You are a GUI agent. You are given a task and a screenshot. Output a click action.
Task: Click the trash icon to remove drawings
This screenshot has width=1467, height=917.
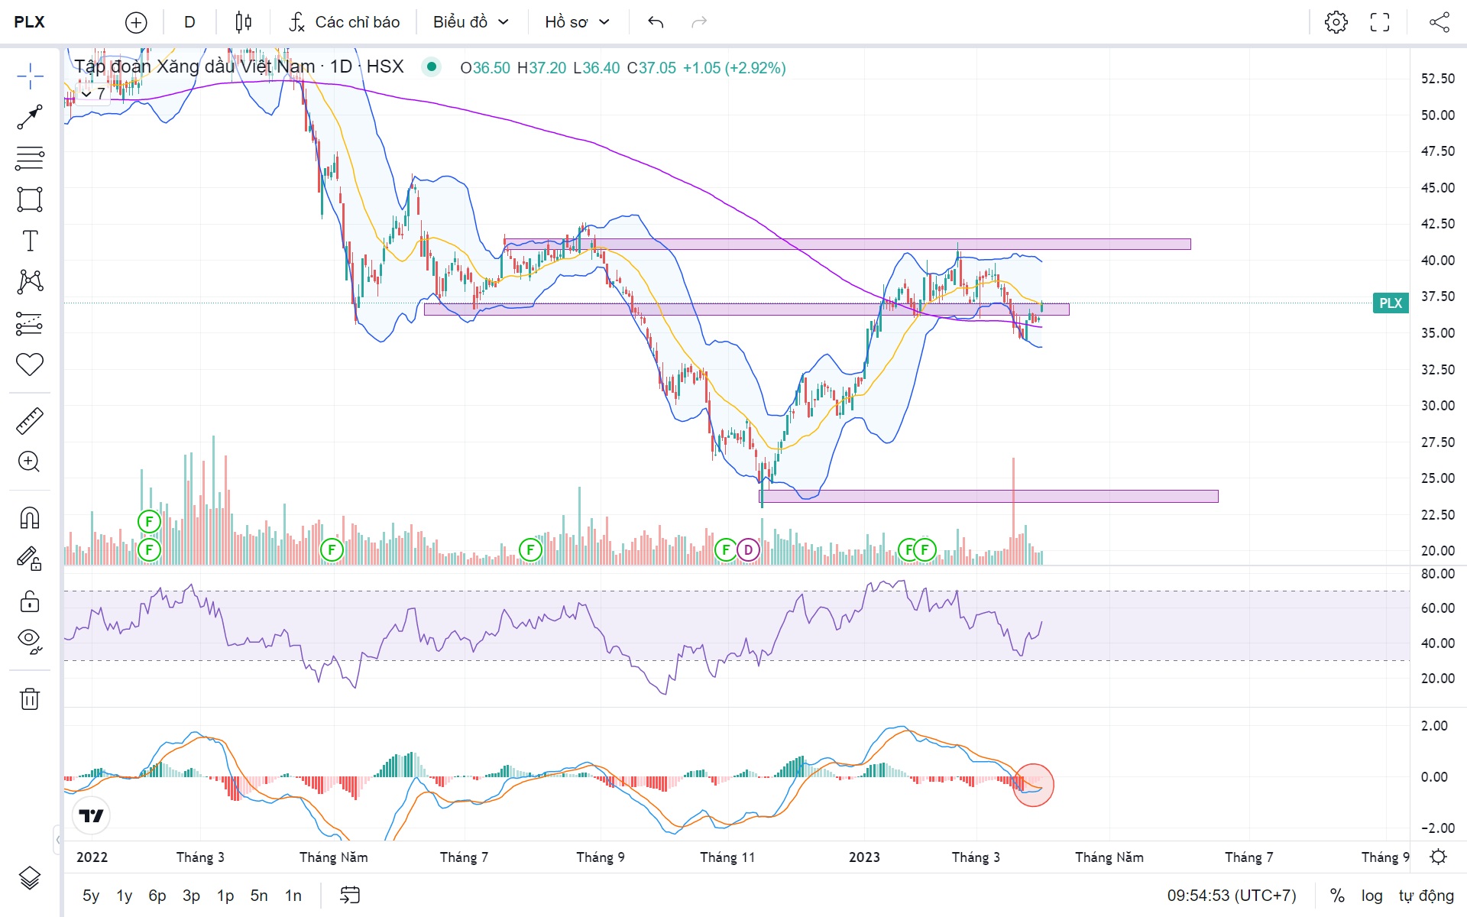click(x=30, y=698)
